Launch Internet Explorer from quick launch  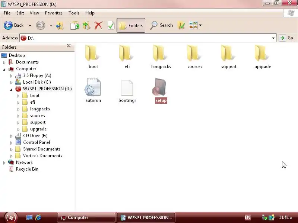38,217
